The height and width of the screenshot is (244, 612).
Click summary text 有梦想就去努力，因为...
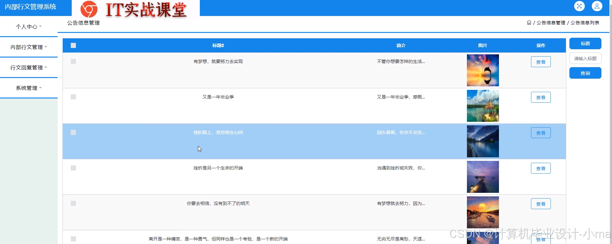[401, 203]
